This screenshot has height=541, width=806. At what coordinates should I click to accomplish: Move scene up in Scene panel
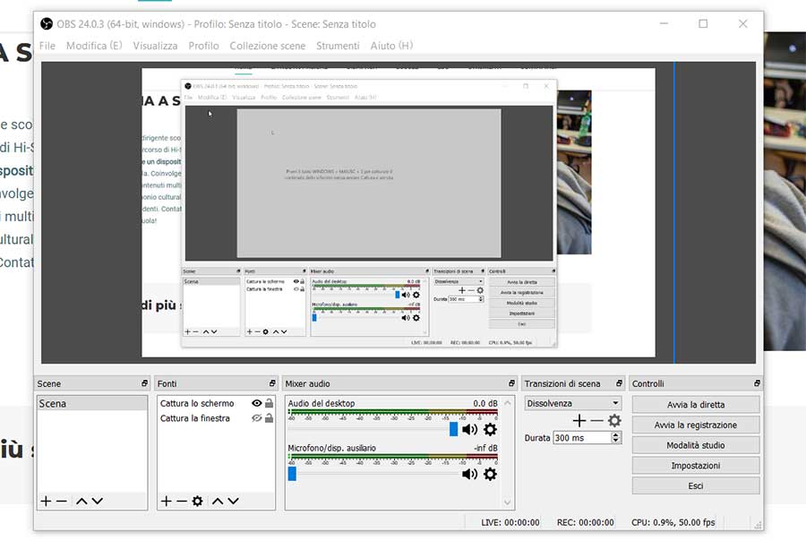[x=81, y=501]
